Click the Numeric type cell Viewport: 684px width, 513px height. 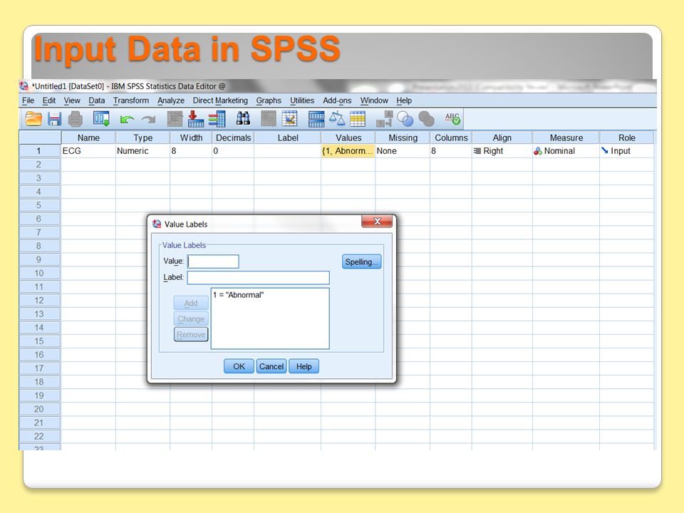pyautogui.click(x=142, y=151)
